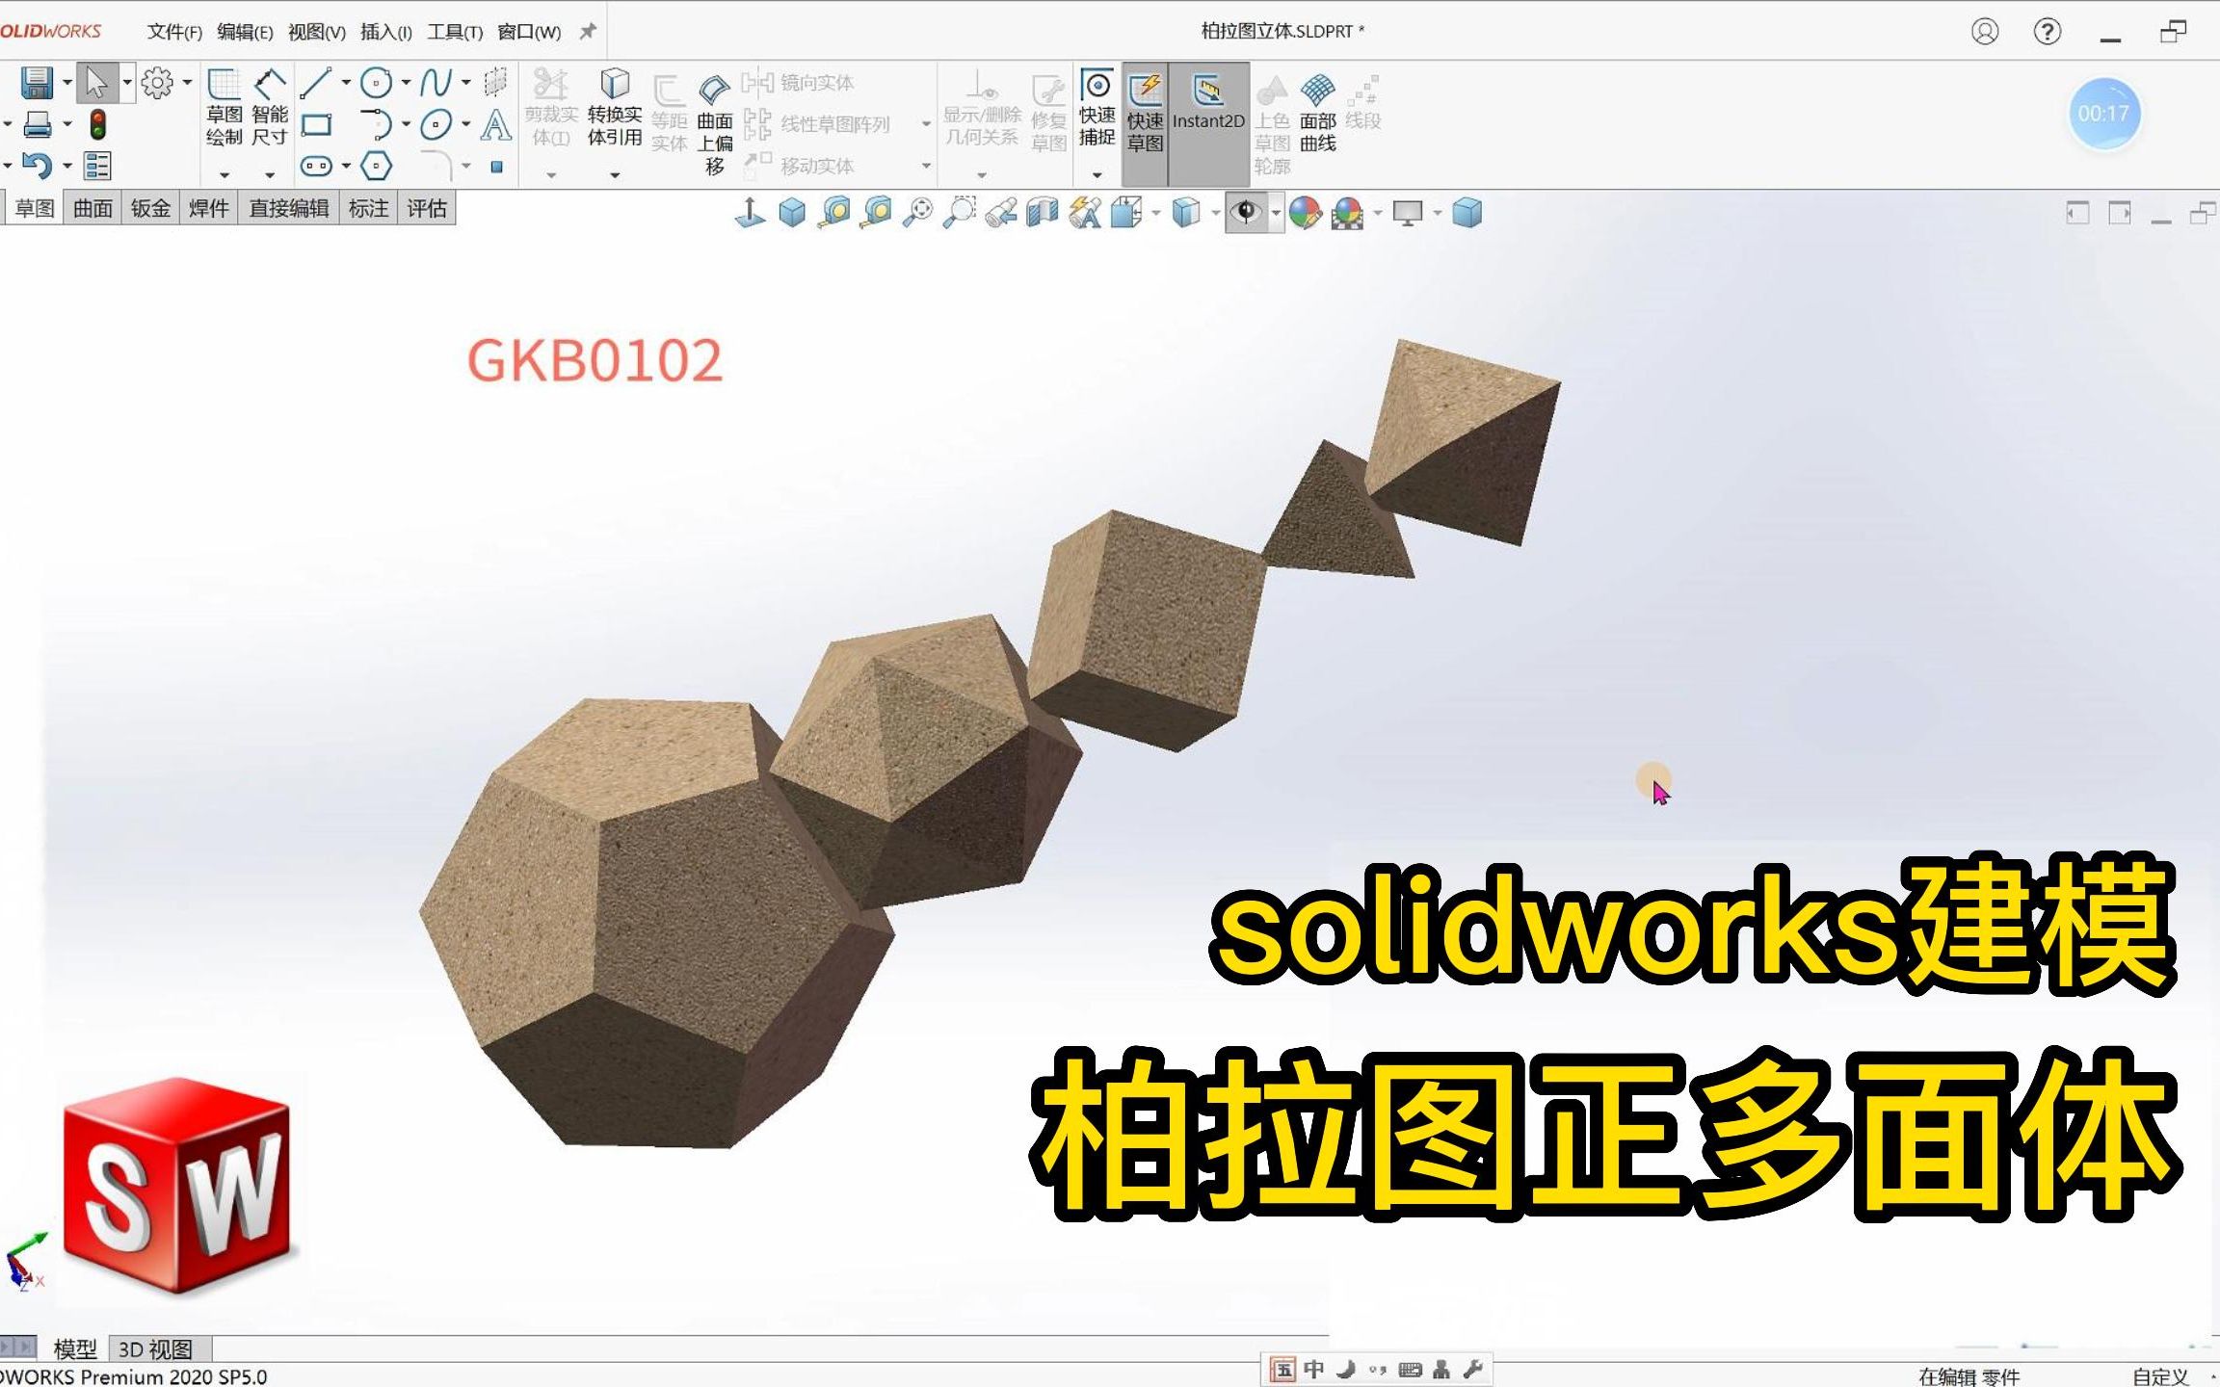Viewport: 2220px width, 1387px height.
Task: Open 编辑(E) menu
Action: (x=245, y=32)
